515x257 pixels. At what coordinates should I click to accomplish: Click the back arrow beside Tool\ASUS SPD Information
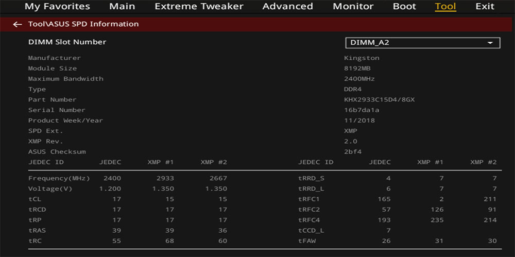point(18,24)
